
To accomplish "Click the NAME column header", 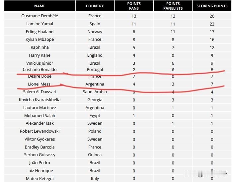I will point(39,6).
